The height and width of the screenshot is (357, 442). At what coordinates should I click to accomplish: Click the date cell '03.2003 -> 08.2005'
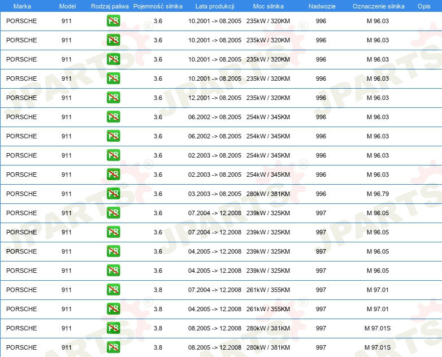coord(215,194)
